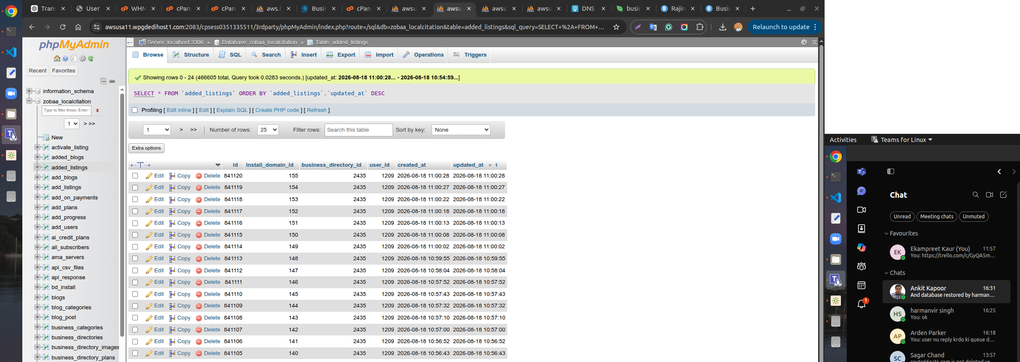Open Teams calendar icon

pos(862,285)
